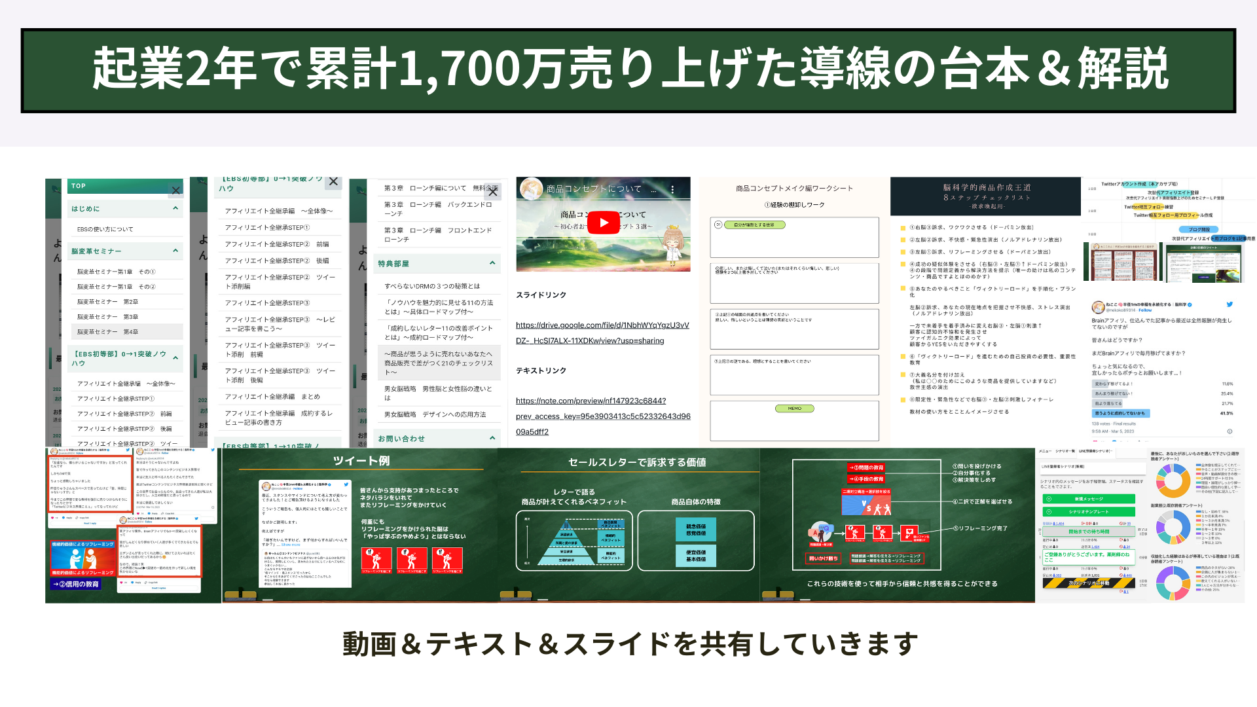
Task: Open EBSの使い方について
Action: click(105, 229)
